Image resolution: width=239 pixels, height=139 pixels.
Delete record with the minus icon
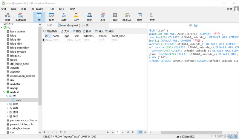click(48, 132)
